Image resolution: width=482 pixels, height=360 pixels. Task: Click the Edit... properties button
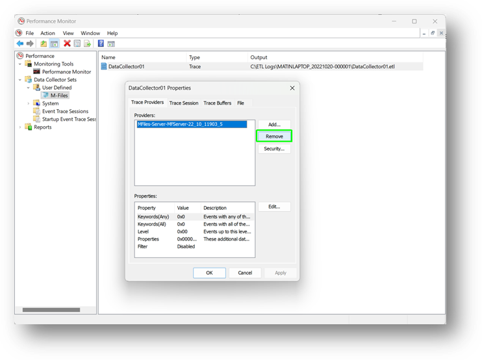[274, 207]
